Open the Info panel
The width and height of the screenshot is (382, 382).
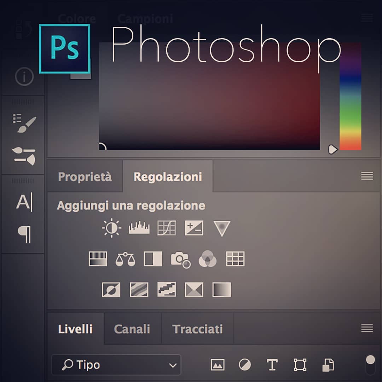24,77
